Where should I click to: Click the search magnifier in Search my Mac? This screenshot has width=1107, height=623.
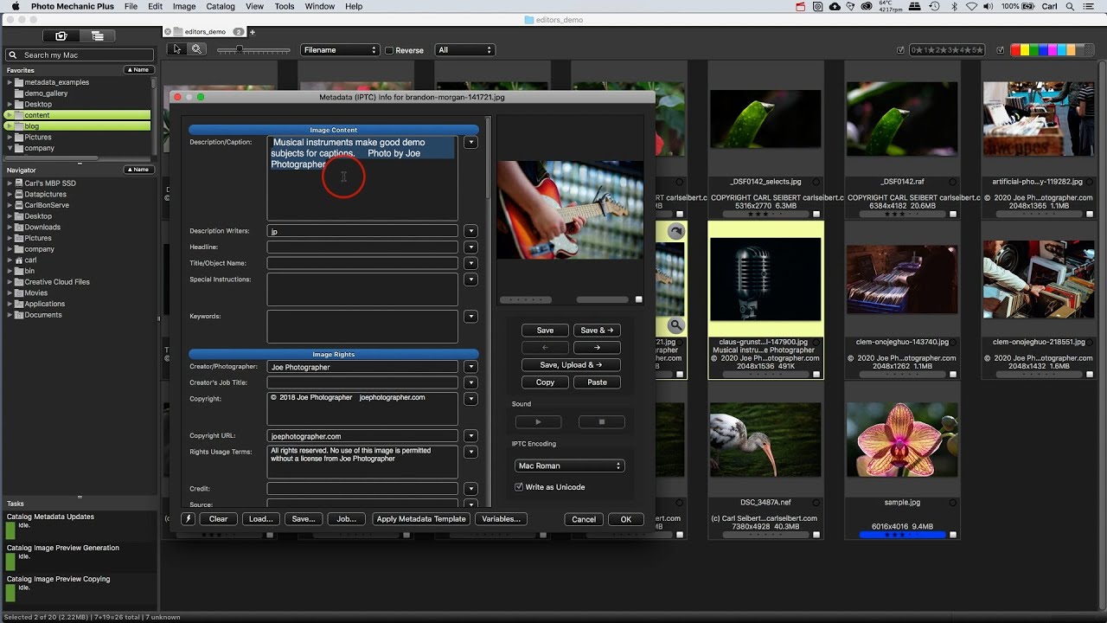[x=14, y=55]
